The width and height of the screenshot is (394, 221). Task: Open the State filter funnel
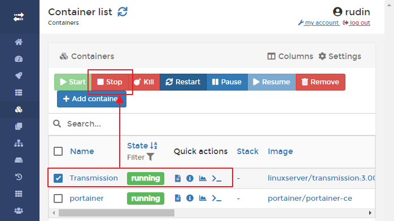click(150, 157)
